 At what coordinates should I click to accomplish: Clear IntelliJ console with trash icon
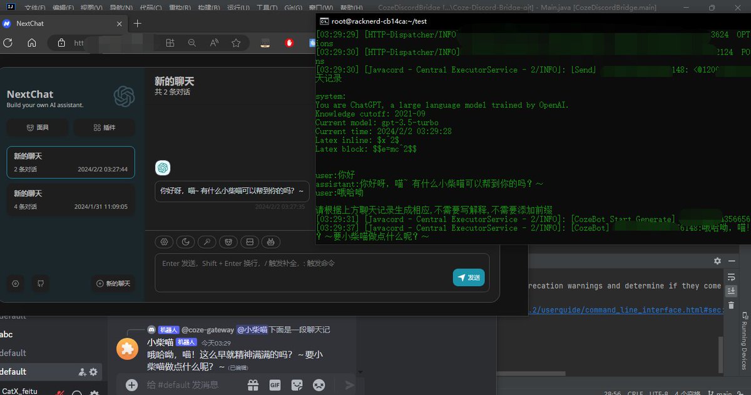[x=731, y=305]
